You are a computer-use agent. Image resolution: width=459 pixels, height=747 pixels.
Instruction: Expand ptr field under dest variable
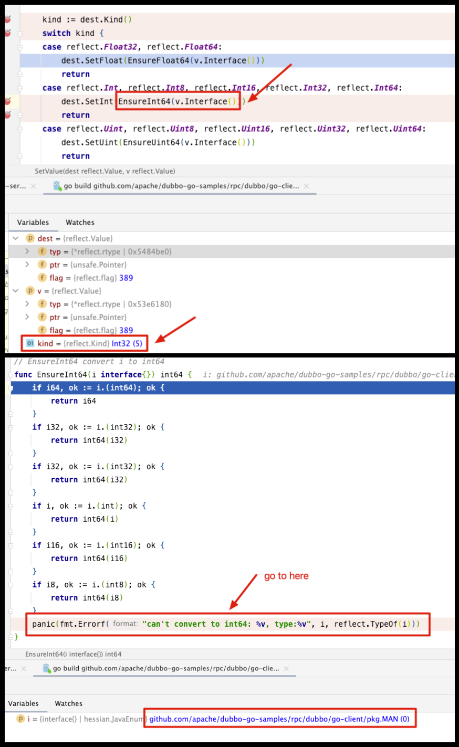(x=27, y=265)
